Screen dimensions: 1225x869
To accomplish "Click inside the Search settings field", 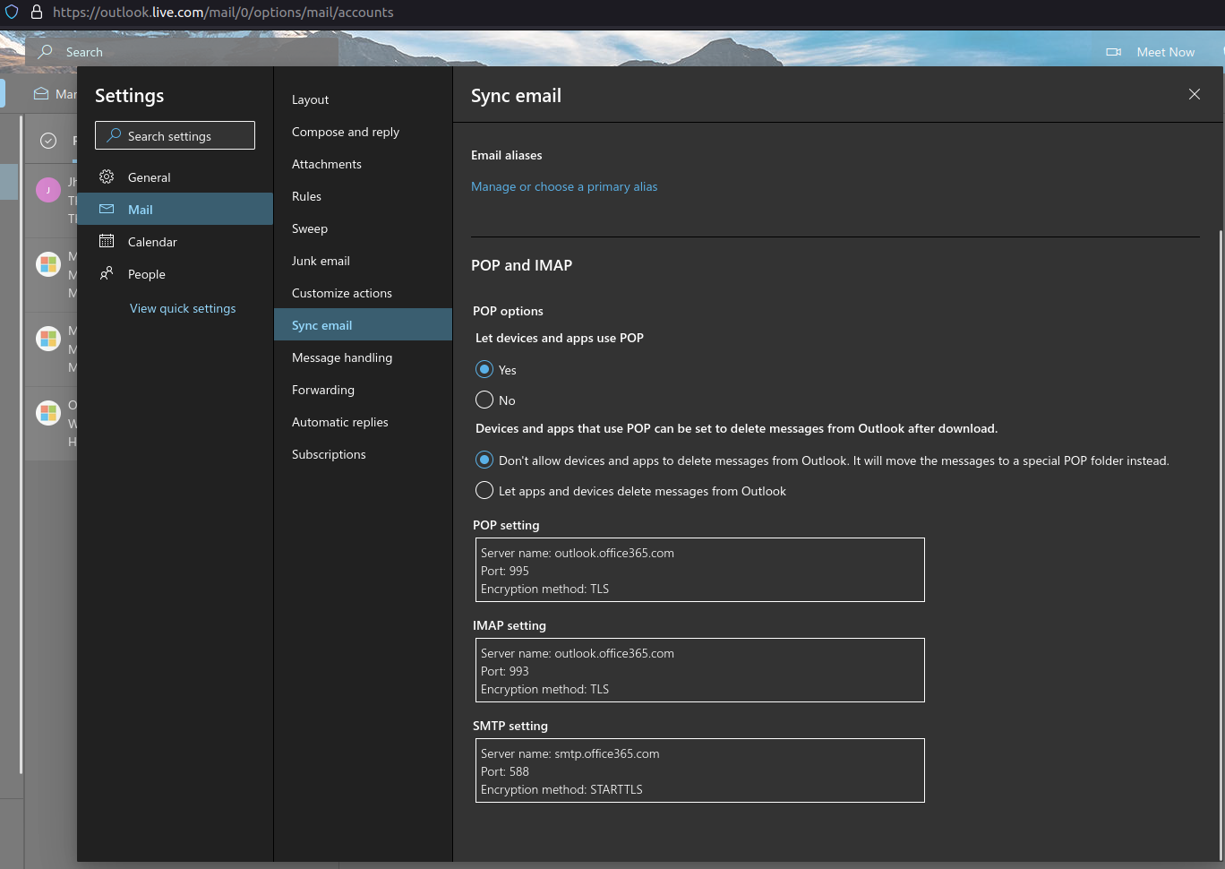I will point(175,135).
